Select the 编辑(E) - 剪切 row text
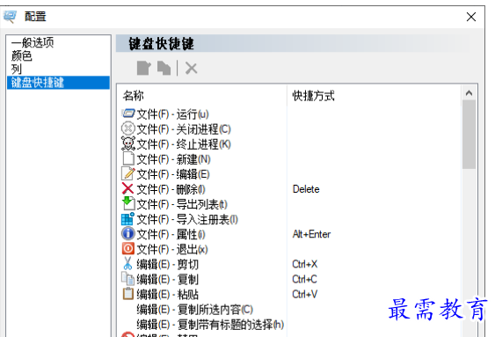Viewport: 495px width, 337px height. click(x=168, y=264)
